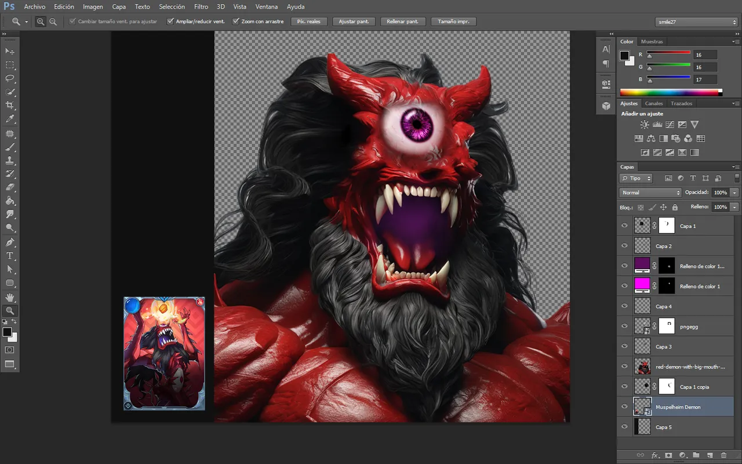Image resolution: width=742 pixels, height=464 pixels.
Task: Click the layer style fx icon
Action: click(656, 455)
